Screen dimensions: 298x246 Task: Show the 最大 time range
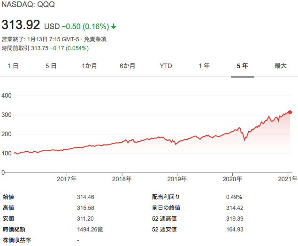281,66
